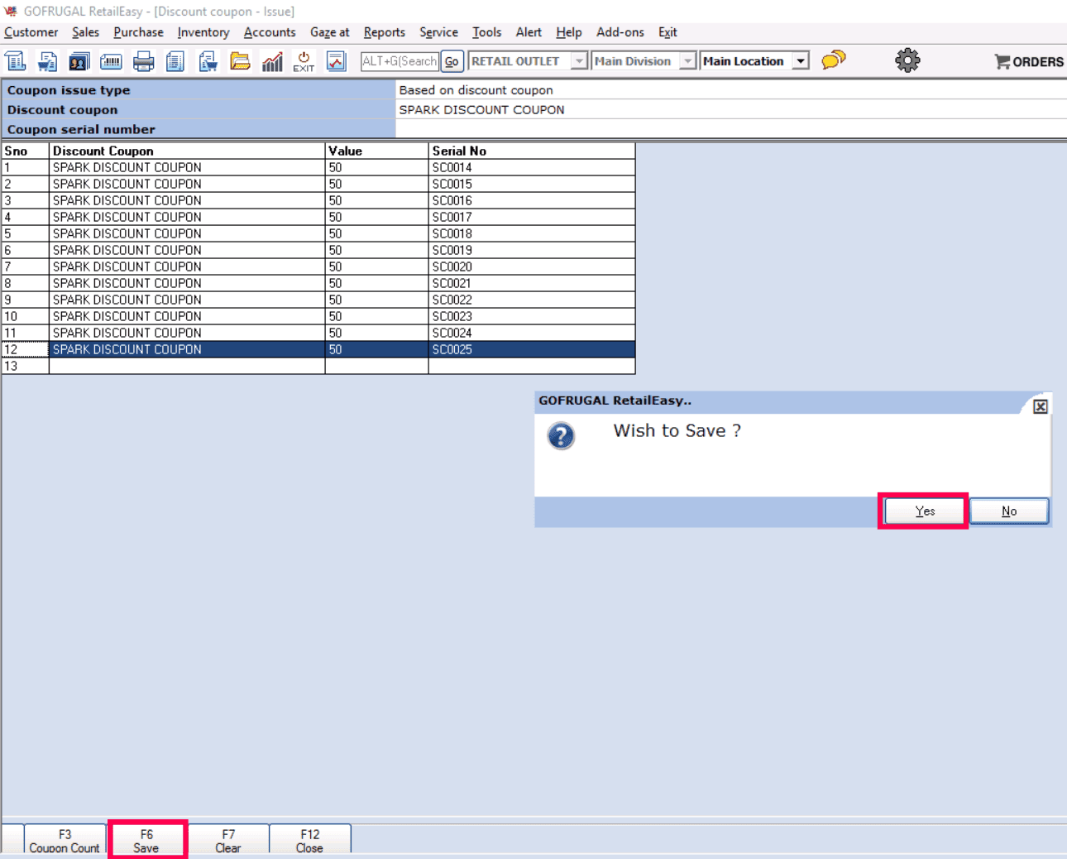The image size is (1067, 859).
Task: Close the Wish to Save dialog
Action: 1041,406
